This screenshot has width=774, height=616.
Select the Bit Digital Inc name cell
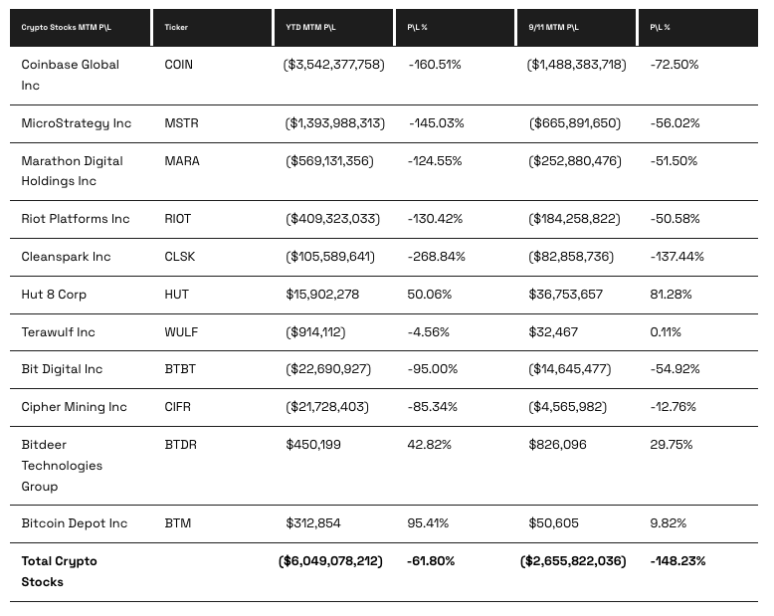62,369
